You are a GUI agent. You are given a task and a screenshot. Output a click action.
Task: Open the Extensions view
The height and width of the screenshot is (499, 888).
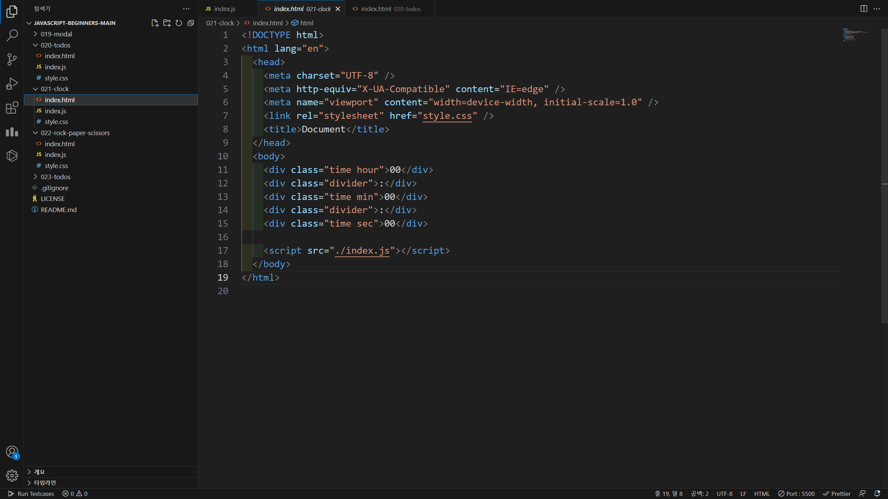pyautogui.click(x=12, y=108)
